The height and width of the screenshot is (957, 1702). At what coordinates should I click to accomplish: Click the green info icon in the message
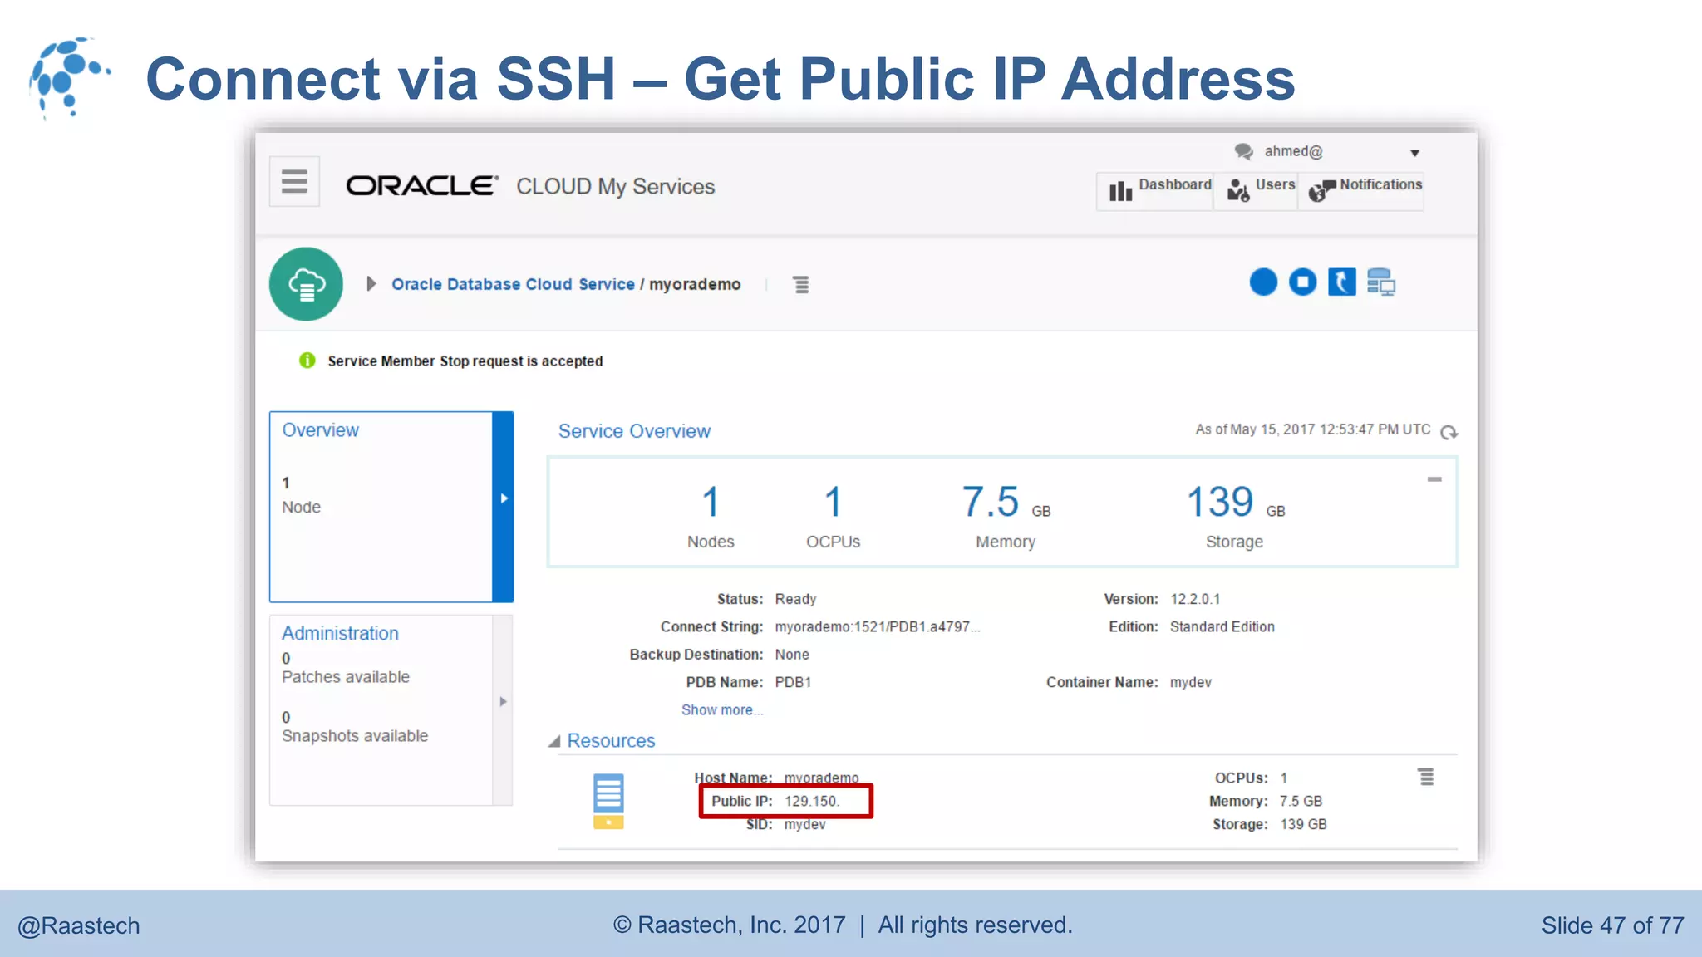[x=307, y=361]
